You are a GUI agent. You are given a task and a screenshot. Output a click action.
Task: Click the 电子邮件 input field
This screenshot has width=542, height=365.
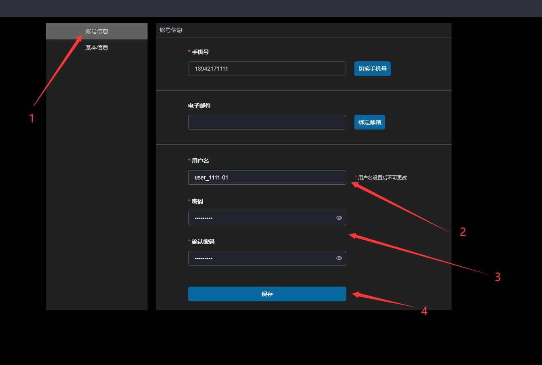click(x=267, y=122)
